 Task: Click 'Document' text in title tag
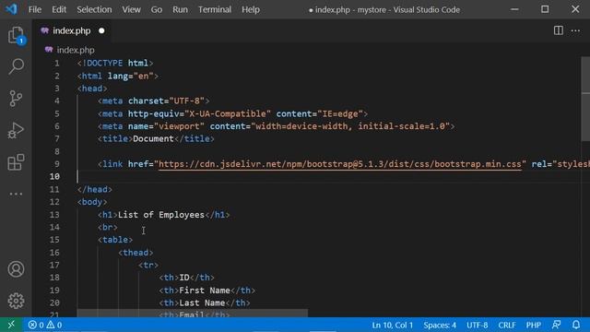(x=153, y=139)
